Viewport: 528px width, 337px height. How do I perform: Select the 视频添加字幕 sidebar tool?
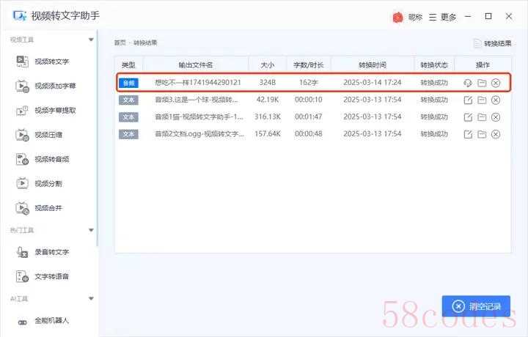[x=55, y=86]
